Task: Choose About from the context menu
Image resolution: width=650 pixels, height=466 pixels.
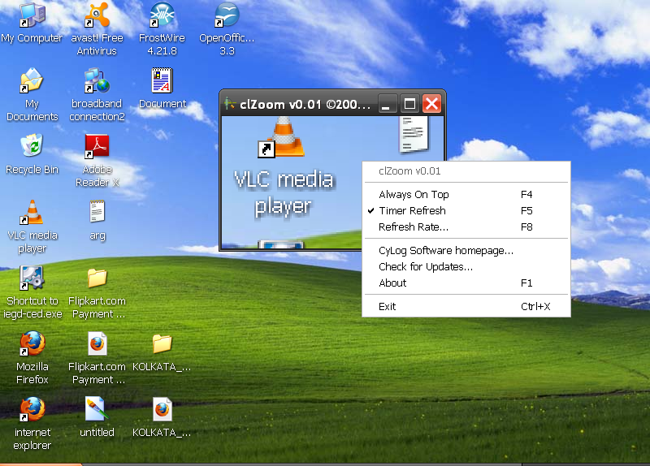Action: pos(392,283)
